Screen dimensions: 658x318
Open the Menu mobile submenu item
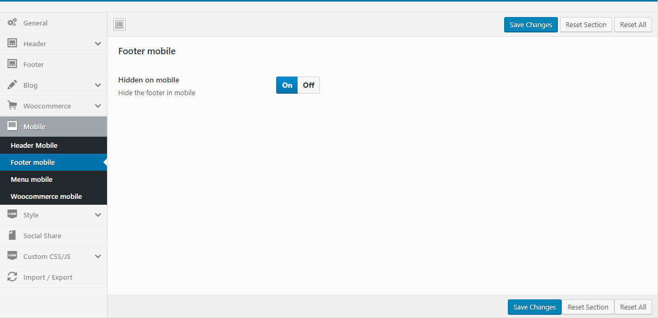pos(31,179)
